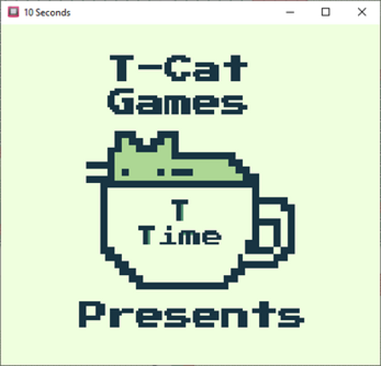Click the "Games" heading text
The image size is (381, 366).
[177, 101]
